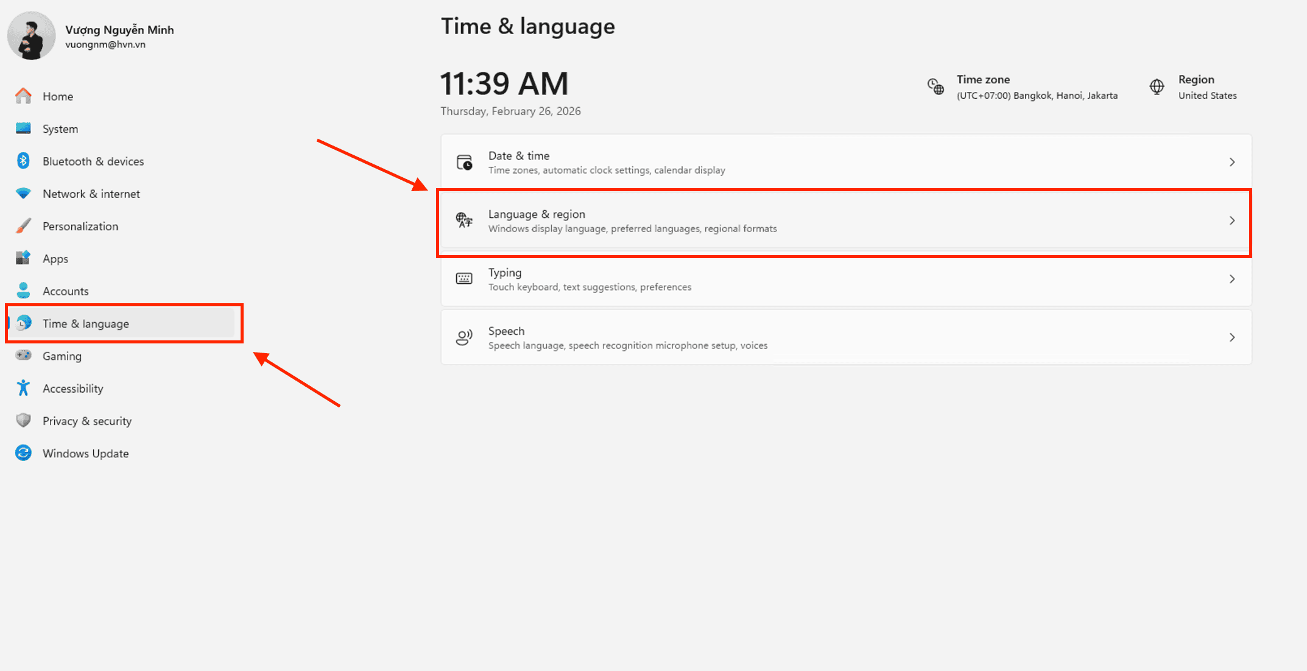Click the Windows Update refresh icon

click(x=24, y=453)
